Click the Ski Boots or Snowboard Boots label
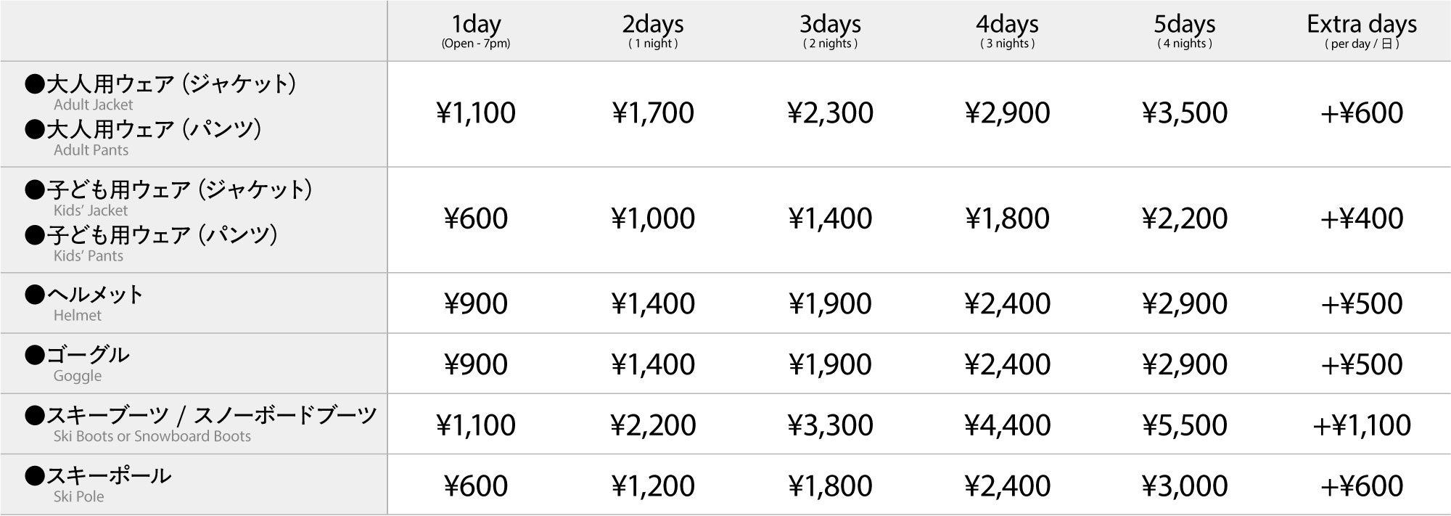Viewport: 1451px width, 516px height. tap(152, 436)
